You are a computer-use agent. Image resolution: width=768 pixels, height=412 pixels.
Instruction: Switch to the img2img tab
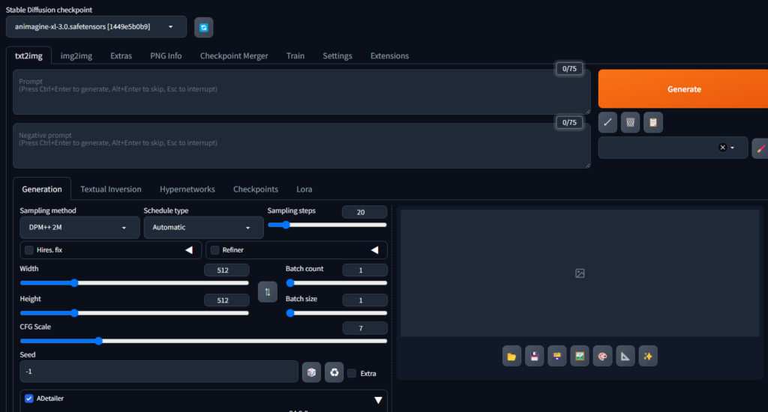[76, 56]
